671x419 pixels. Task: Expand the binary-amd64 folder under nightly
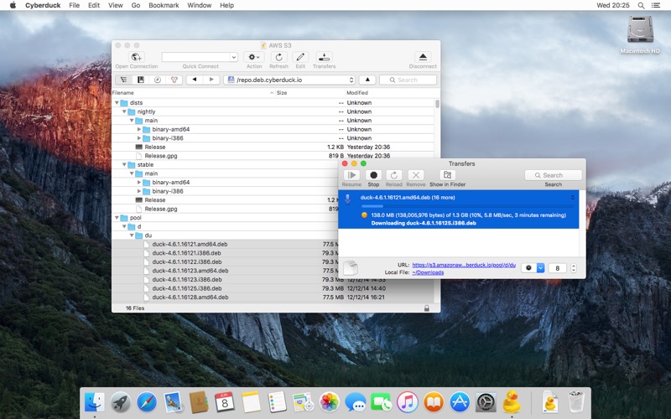click(x=139, y=130)
